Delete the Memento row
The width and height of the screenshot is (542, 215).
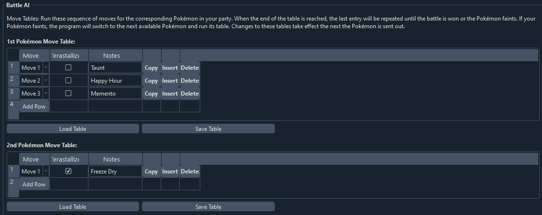pyautogui.click(x=189, y=94)
